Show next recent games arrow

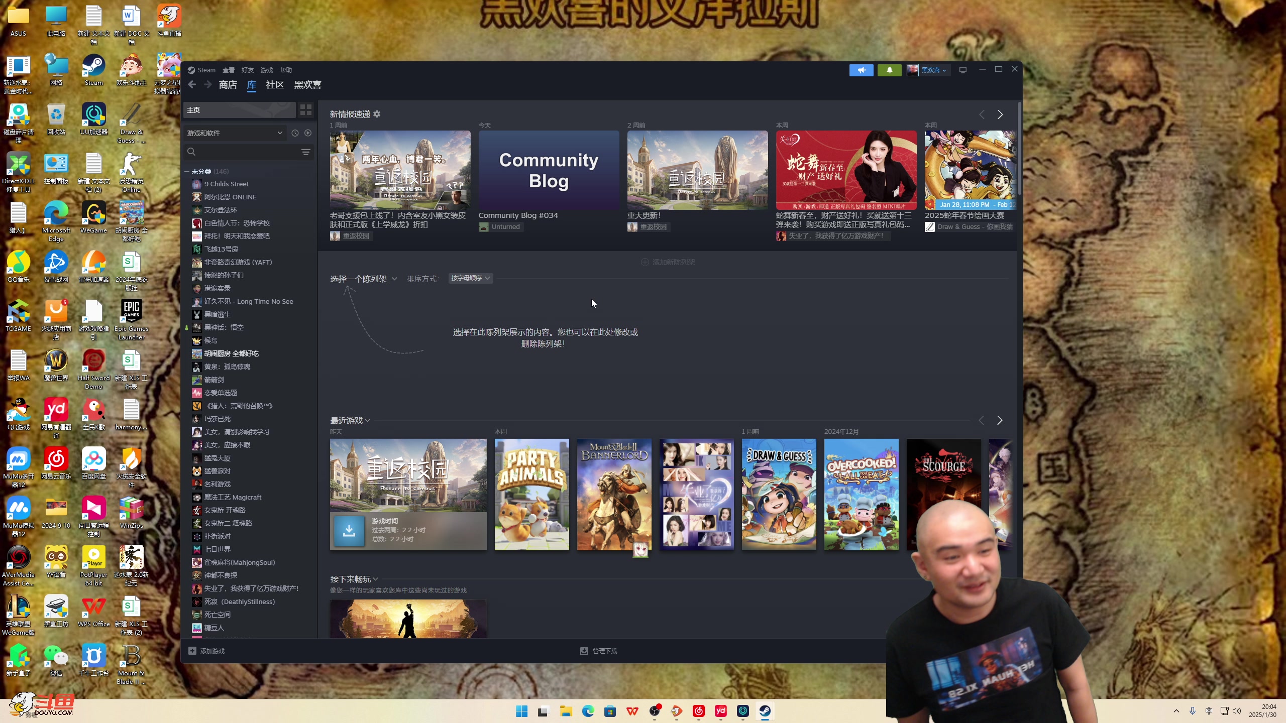(1000, 420)
